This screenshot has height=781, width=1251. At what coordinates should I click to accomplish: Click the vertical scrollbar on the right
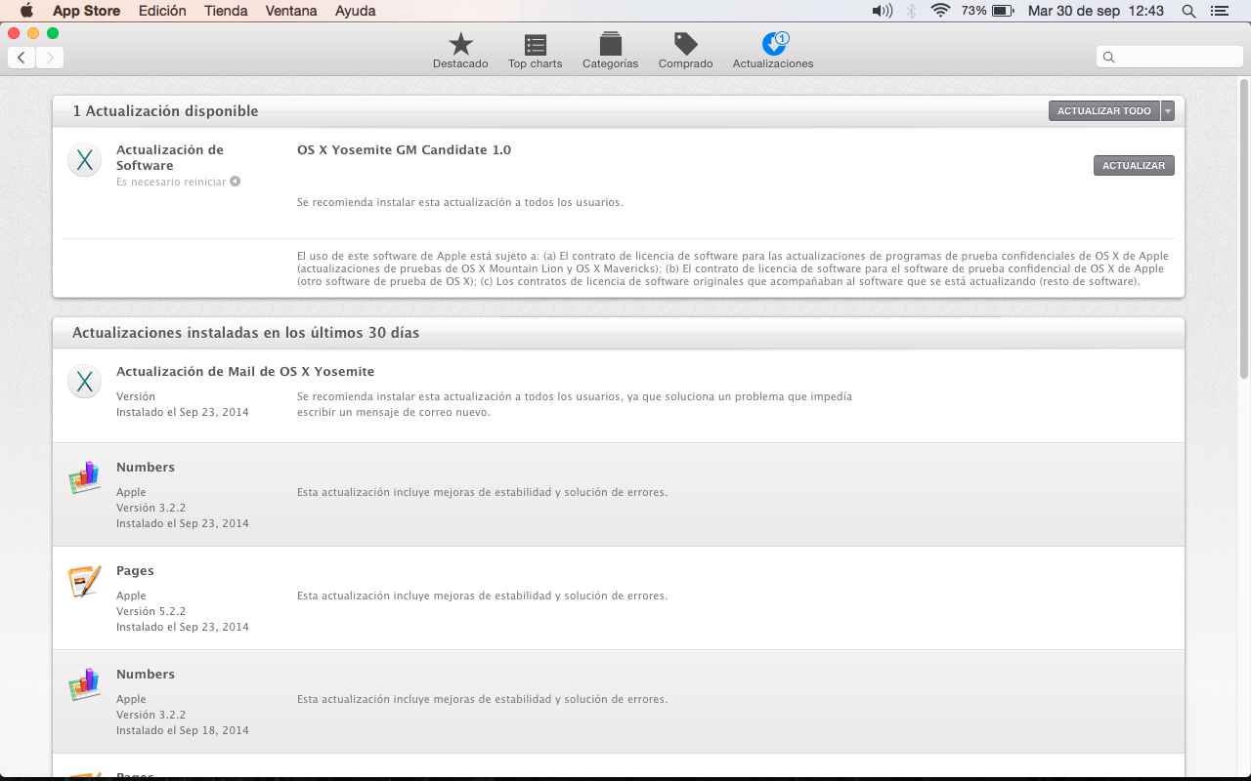(x=1244, y=234)
